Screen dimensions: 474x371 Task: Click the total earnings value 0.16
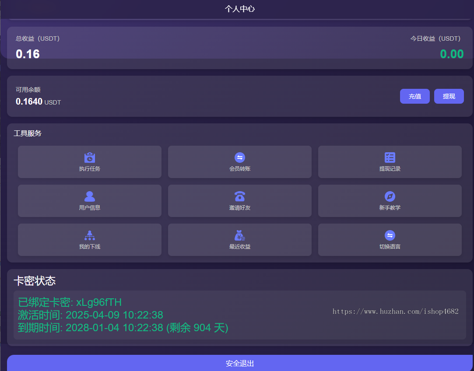pos(28,54)
